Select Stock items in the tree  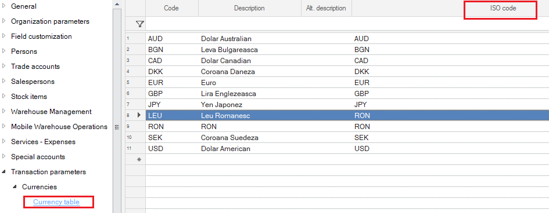click(28, 96)
